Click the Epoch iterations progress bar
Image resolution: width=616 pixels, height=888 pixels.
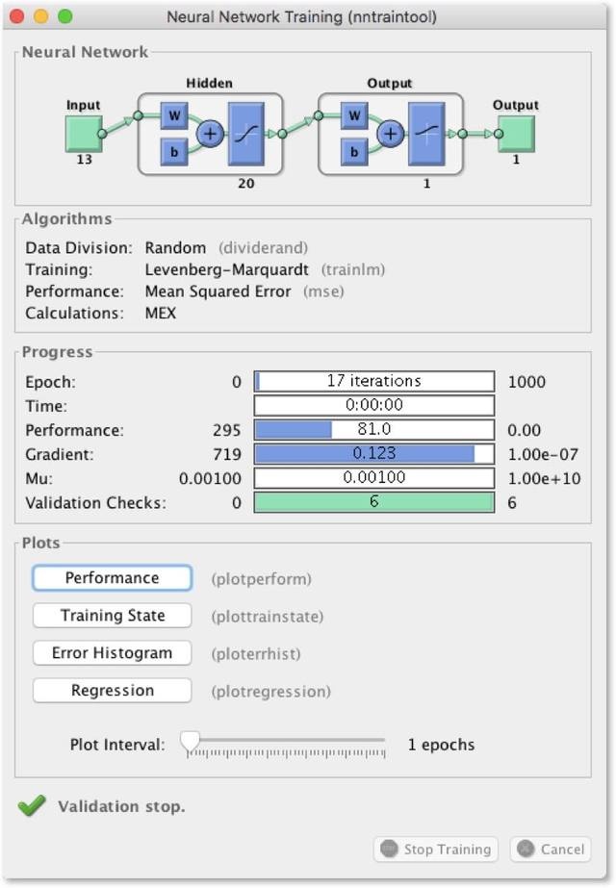pyautogui.click(x=373, y=381)
